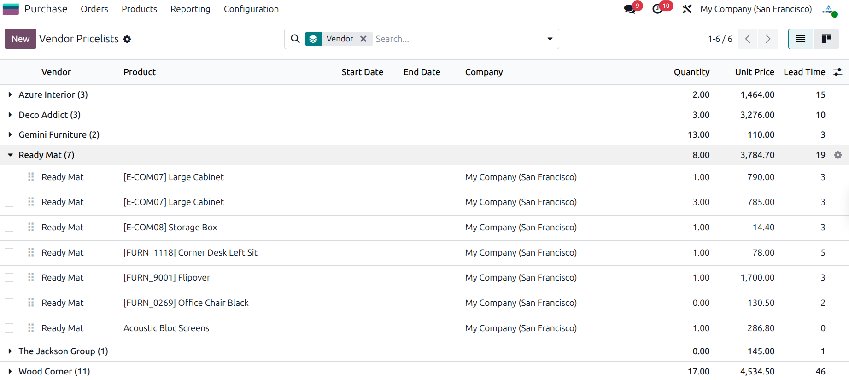Sort by Start Date column header
This screenshot has width=849, height=380.
[363, 72]
